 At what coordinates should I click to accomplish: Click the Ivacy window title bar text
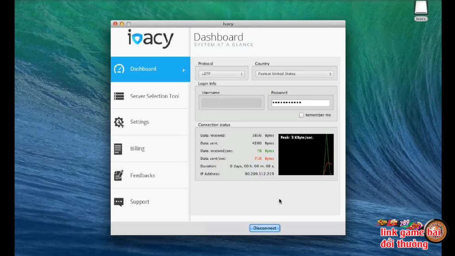point(228,24)
